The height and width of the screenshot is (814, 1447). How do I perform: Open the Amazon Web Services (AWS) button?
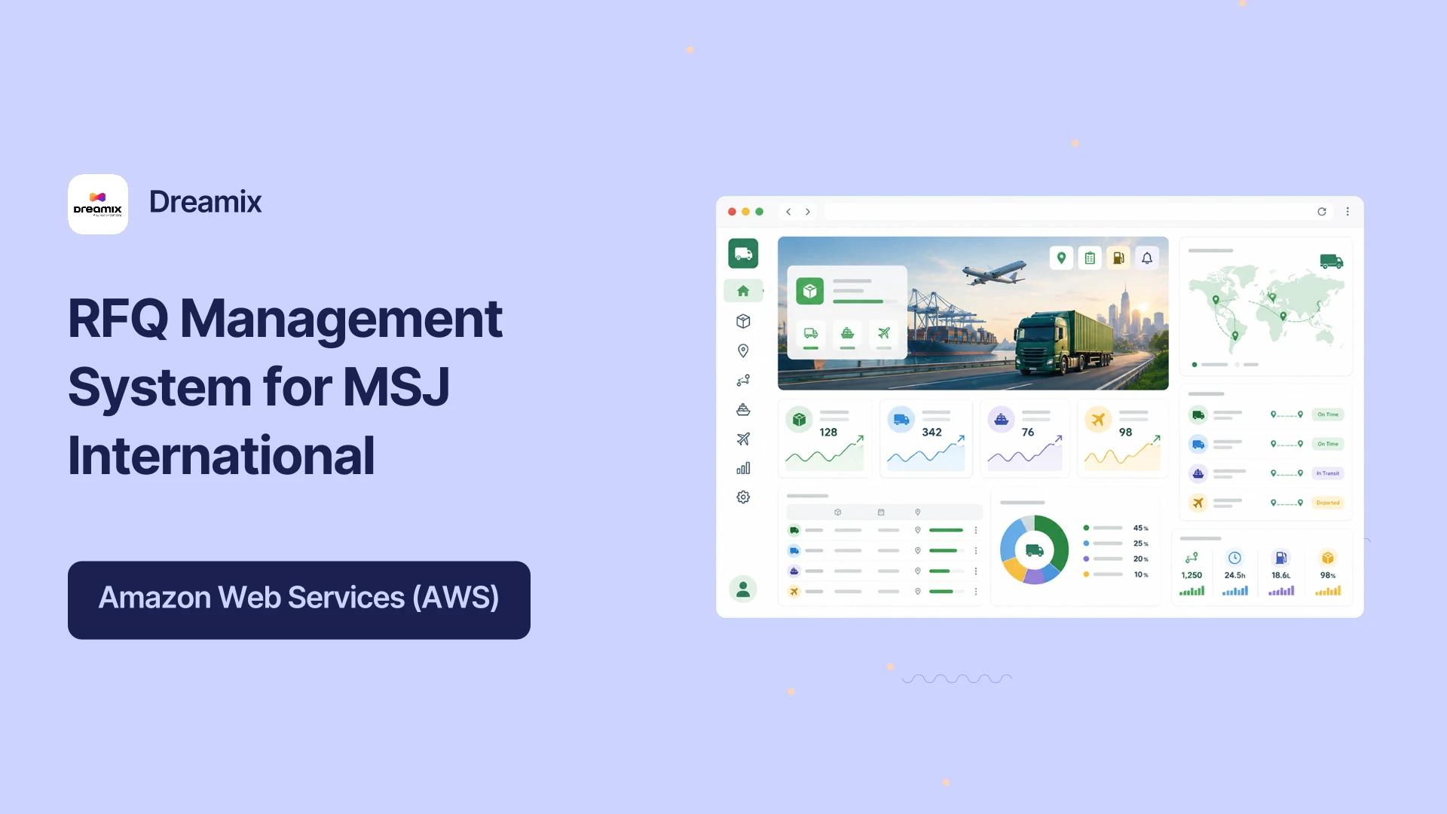pyautogui.click(x=299, y=600)
